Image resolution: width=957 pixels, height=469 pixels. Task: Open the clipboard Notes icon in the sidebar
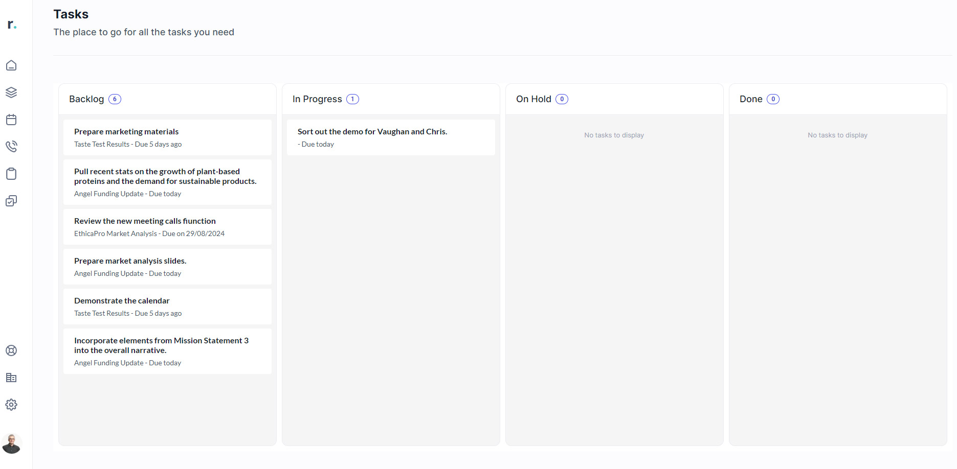pos(11,174)
